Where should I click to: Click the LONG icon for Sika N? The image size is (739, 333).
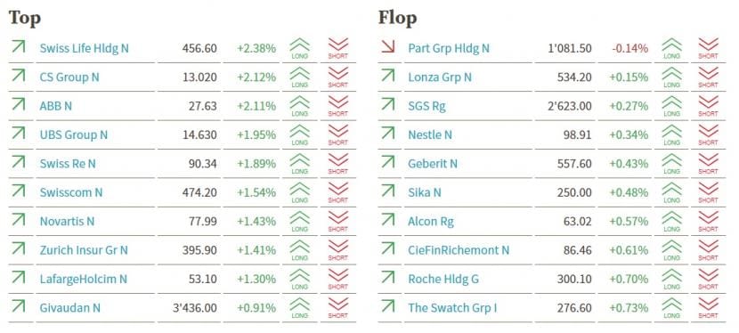(x=671, y=192)
